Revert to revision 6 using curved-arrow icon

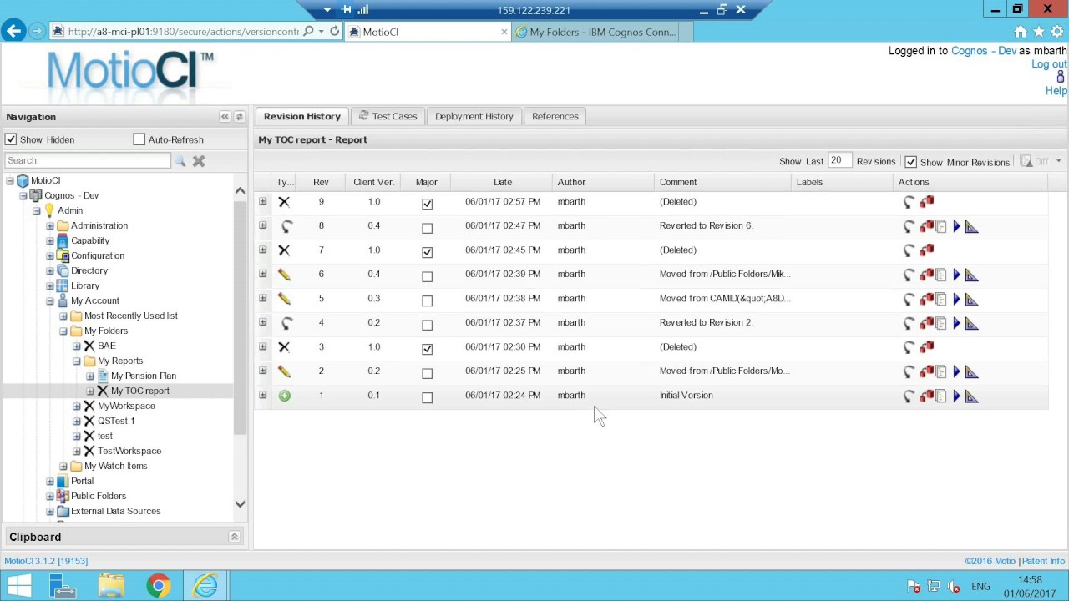click(x=909, y=275)
